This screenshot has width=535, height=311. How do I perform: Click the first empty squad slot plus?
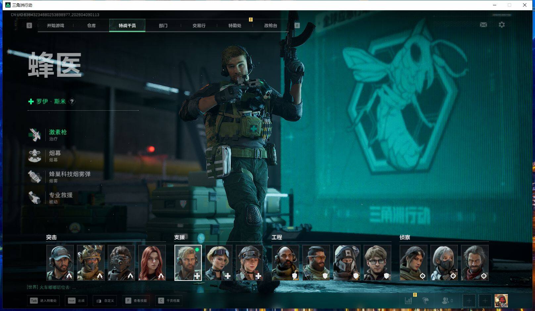click(469, 300)
